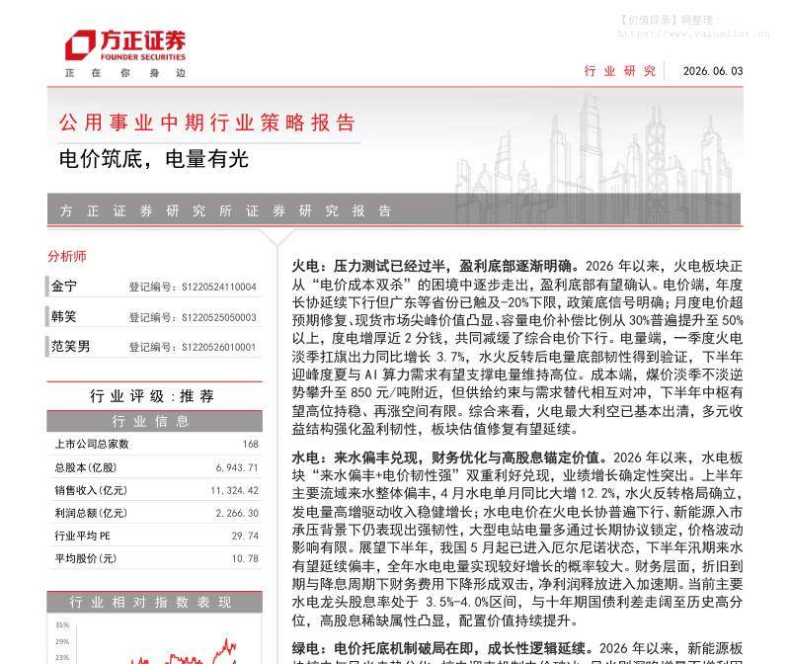
Task: Select the 总股本(亿股) row label
Action: tap(85, 467)
